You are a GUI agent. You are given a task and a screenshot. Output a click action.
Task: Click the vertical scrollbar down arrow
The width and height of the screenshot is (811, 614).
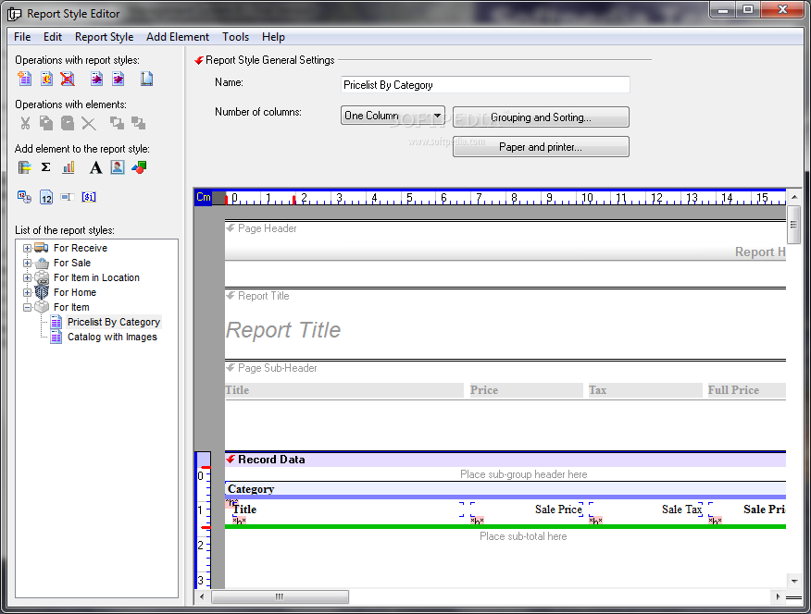(794, 581)
